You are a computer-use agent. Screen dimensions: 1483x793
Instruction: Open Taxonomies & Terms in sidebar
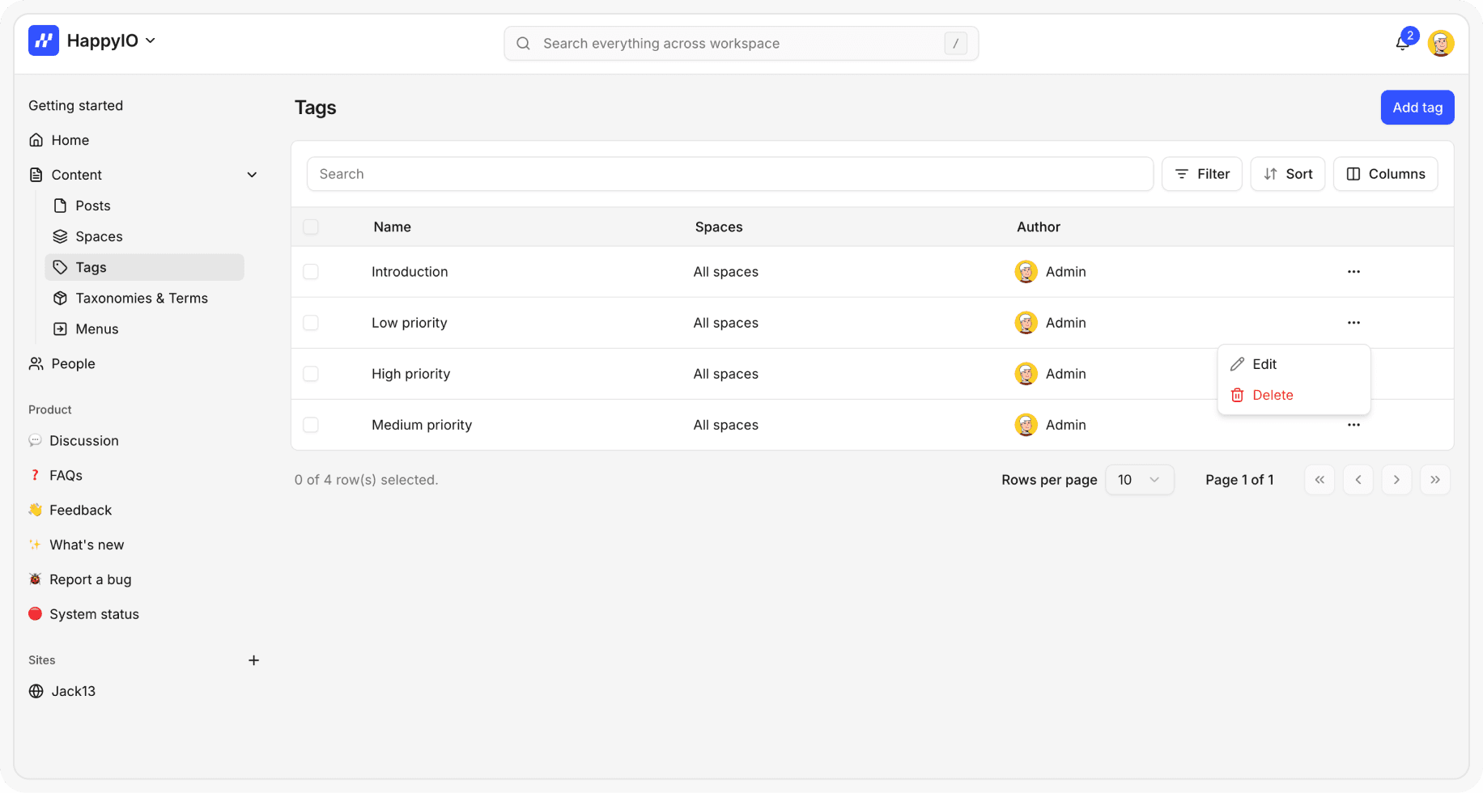[142, 299]
